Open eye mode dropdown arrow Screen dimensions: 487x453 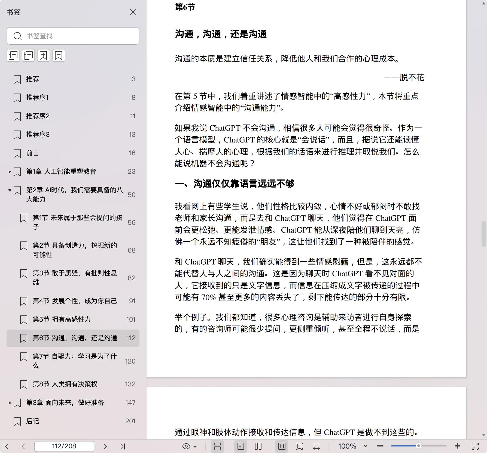click(195, 446)
